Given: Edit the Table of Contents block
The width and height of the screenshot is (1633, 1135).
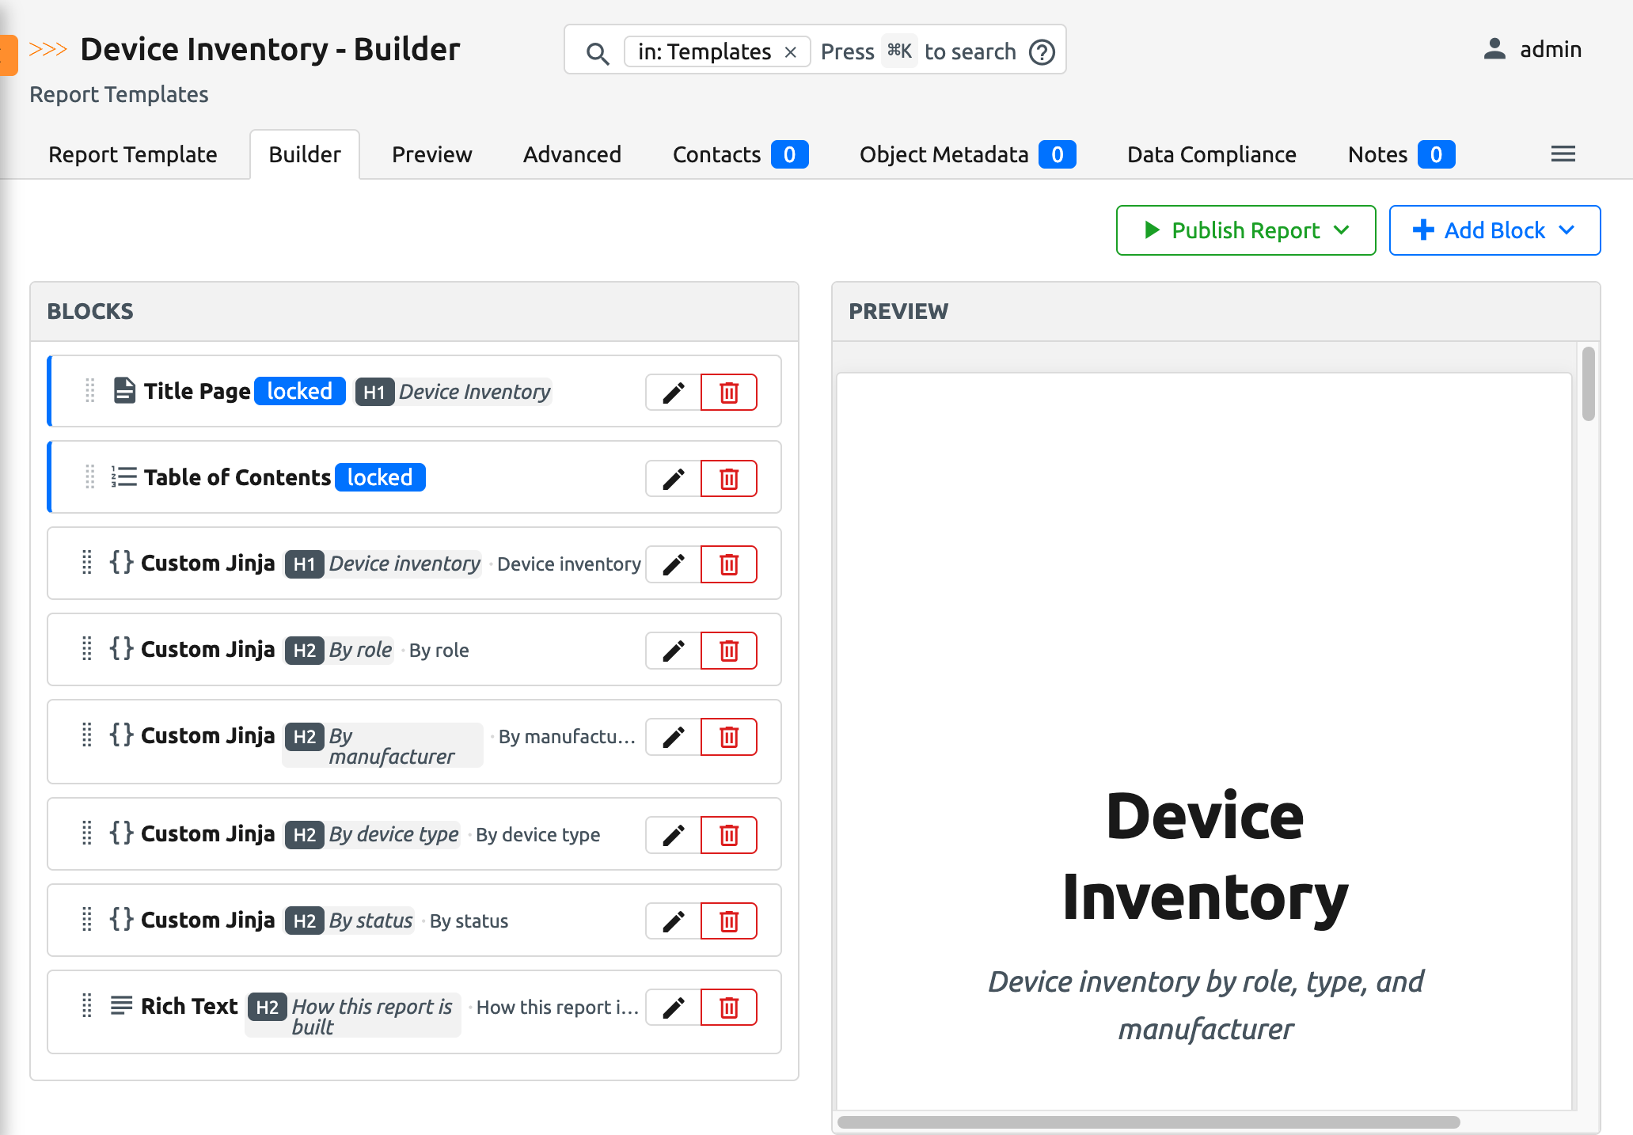Looking at the screenshot, I should point(673,479).
